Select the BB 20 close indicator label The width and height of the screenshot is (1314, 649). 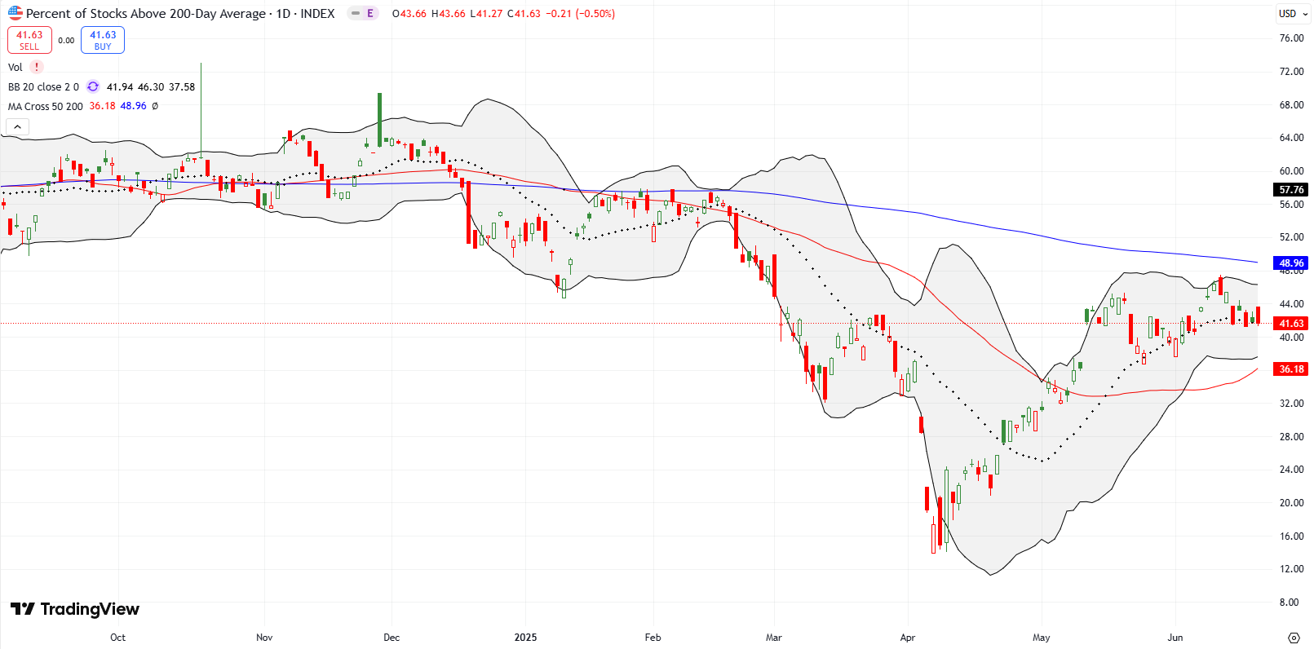tap(43, 87)
